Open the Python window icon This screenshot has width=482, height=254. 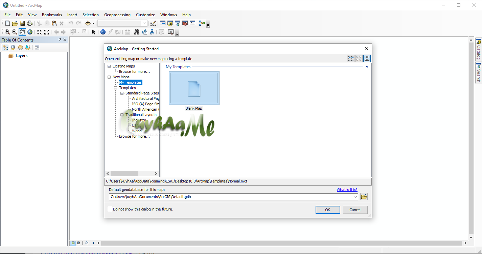192,23
